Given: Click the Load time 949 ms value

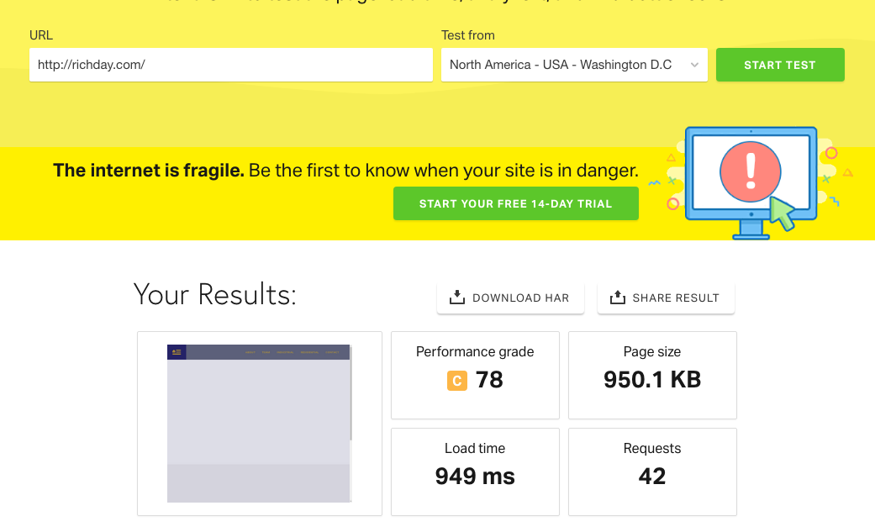Looking at the screenshot, I should coord(475,477).
